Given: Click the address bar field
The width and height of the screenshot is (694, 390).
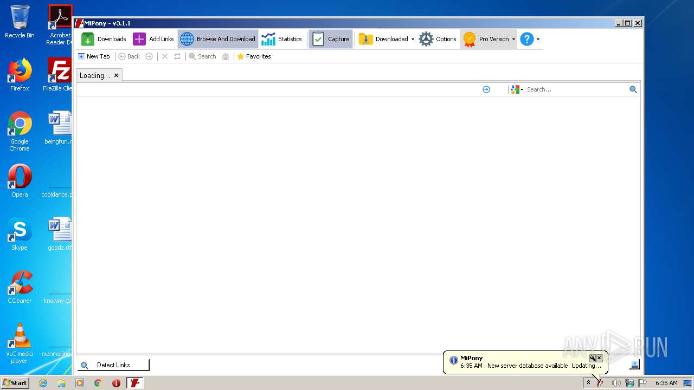Looking at the screenshot, I should (279, 89).
